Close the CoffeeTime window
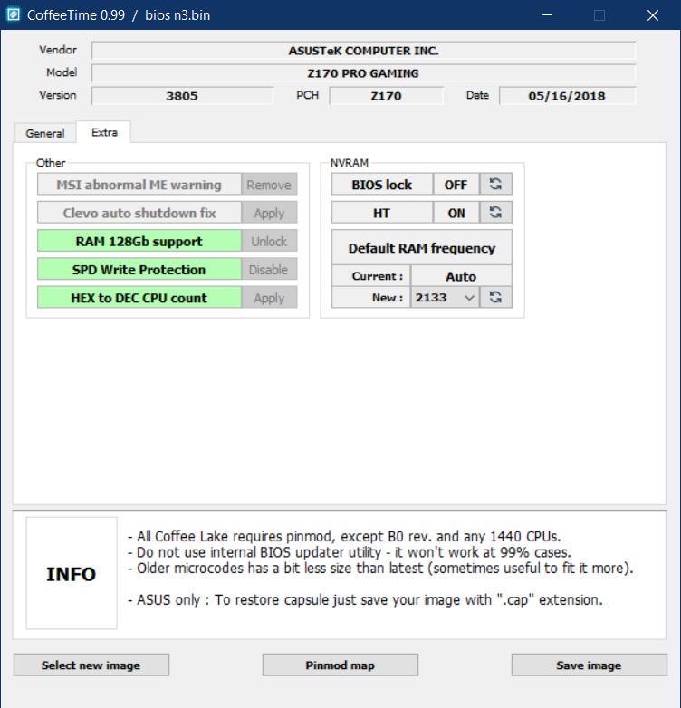The height and width of the screenshot is (708, 681). 653,14
